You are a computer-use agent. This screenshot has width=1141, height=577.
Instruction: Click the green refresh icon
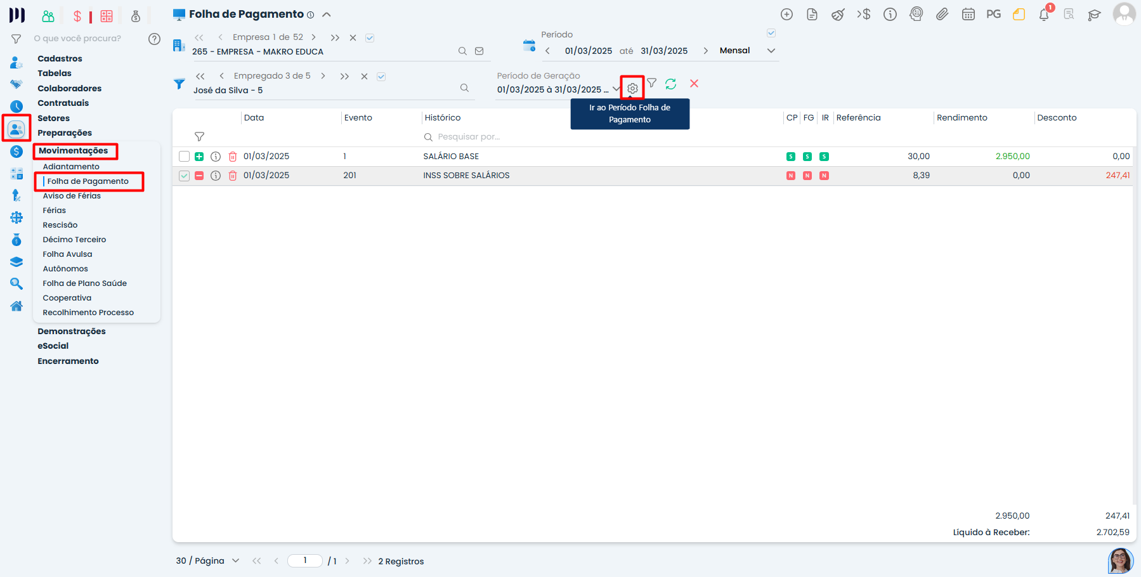[670, 84]
